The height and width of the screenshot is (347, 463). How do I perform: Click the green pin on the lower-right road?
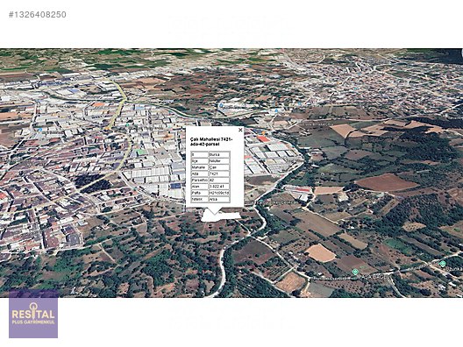[x=355, y=272]
